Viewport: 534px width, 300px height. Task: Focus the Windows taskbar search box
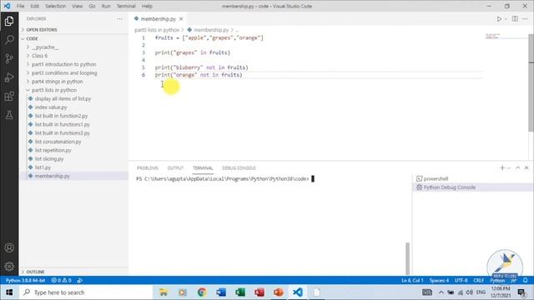86,292
